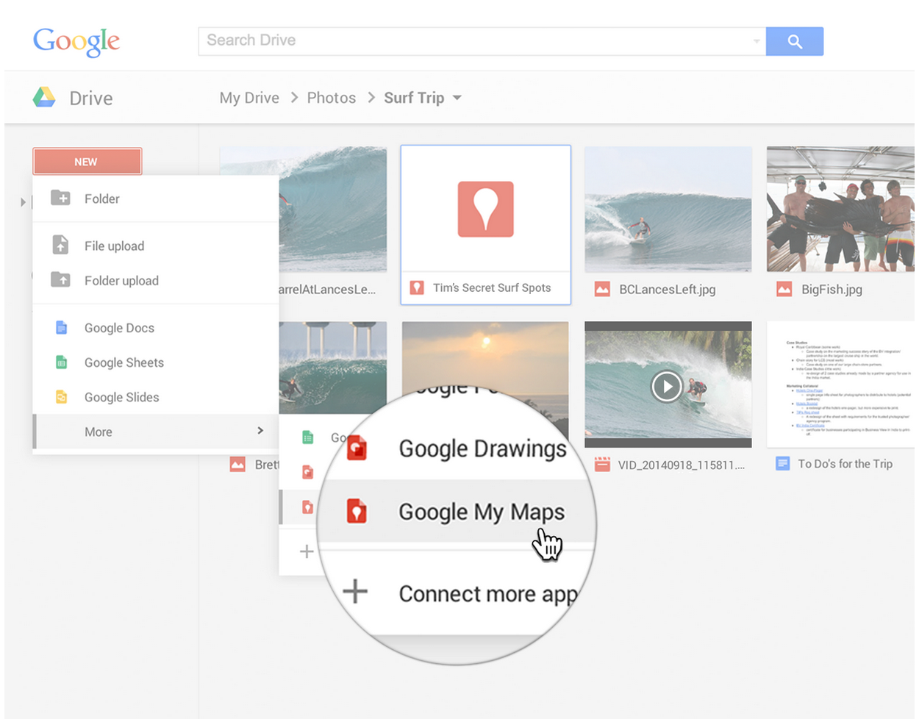Click the red NEW button
This screenshot has width=919, height=719.
(x=87, y=162)
